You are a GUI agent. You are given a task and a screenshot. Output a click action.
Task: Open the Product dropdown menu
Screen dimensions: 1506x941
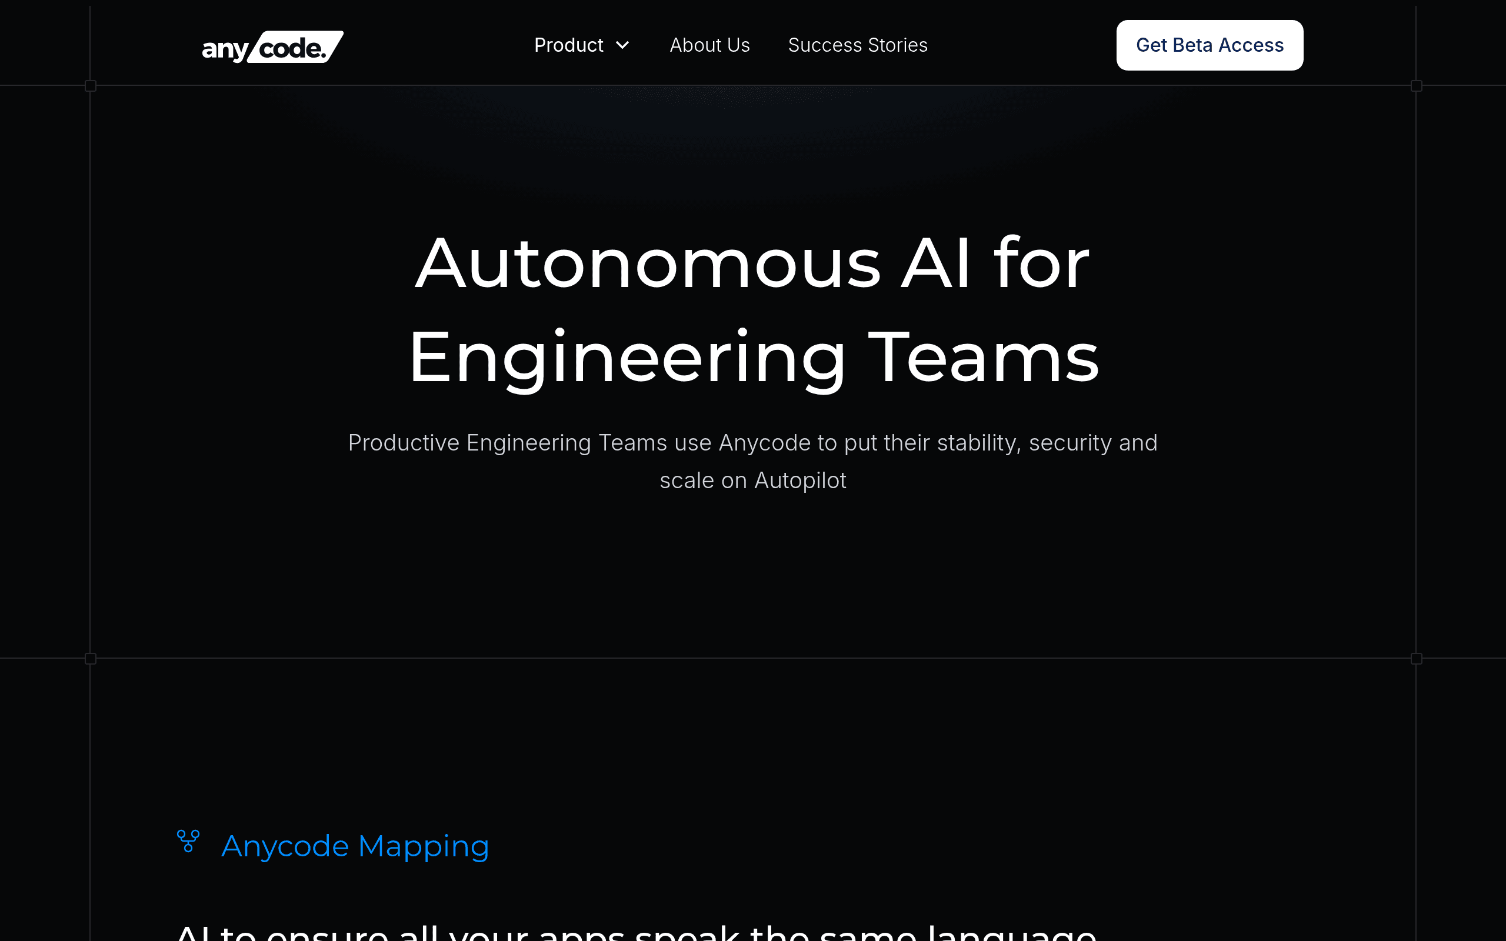tap(582, 45)
